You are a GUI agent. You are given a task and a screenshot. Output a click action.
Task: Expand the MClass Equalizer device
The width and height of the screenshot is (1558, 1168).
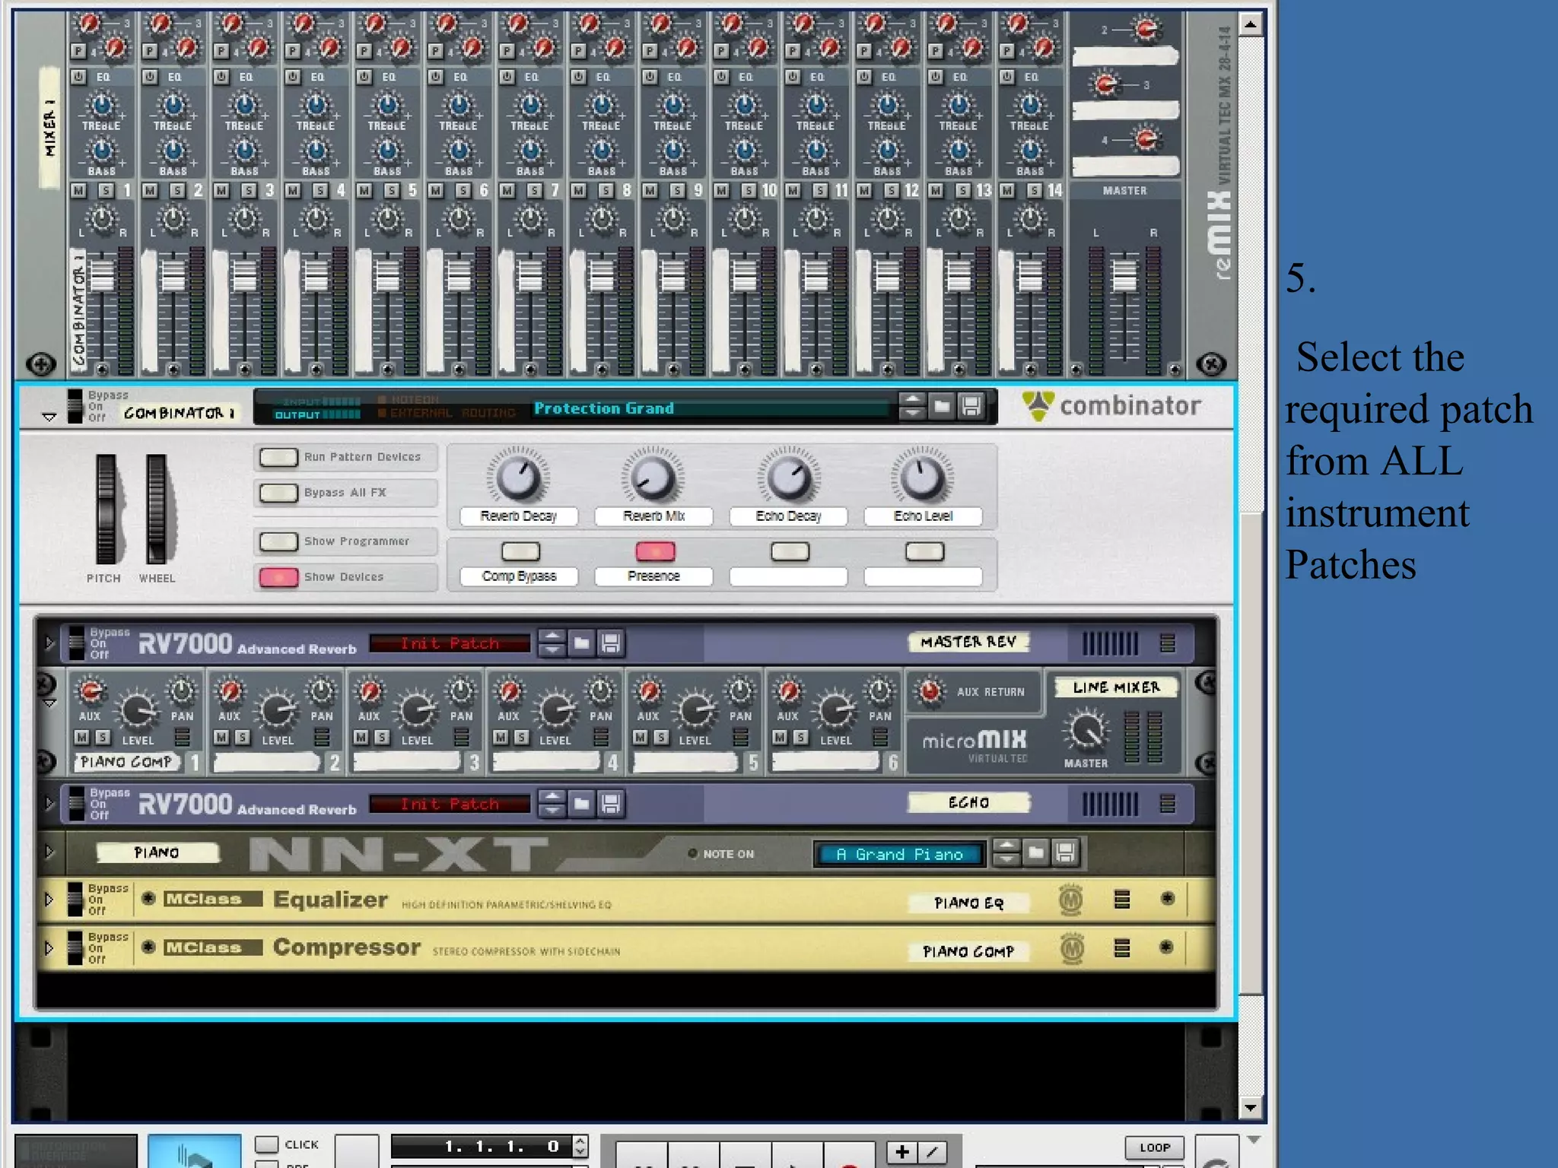click(x=49, y=900)
